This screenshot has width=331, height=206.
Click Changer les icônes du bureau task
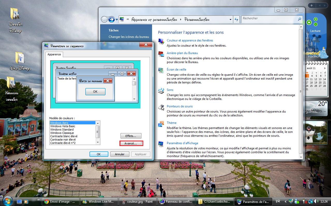(129, 37)
